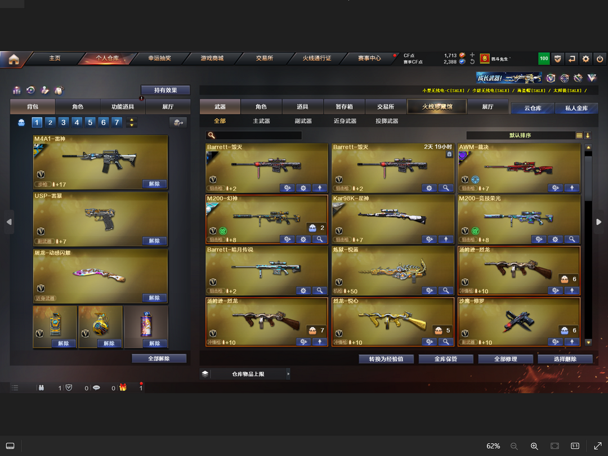Image resolution: width=608 pixels, height=456 pixels.
Task: Click the shield badge icon beside the green 100
Action: click(557, 59)
